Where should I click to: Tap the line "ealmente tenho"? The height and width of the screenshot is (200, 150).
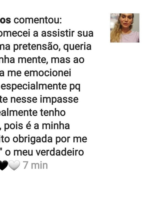click(x=33, y=113)
